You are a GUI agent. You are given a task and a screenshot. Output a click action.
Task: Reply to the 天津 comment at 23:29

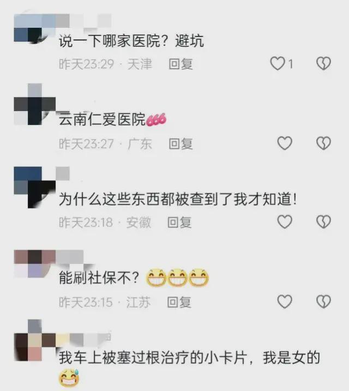coord(180,64)
